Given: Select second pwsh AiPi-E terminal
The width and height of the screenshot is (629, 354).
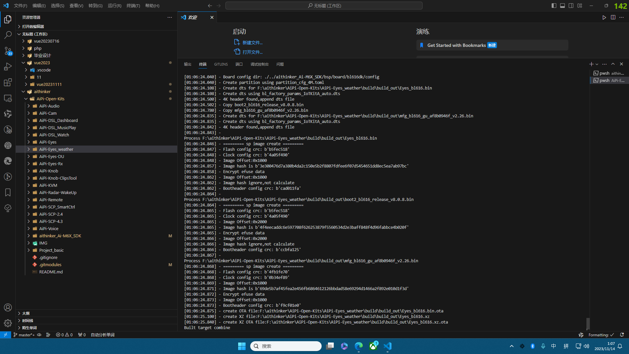Looking at the screenshot, I should [609, 80].
